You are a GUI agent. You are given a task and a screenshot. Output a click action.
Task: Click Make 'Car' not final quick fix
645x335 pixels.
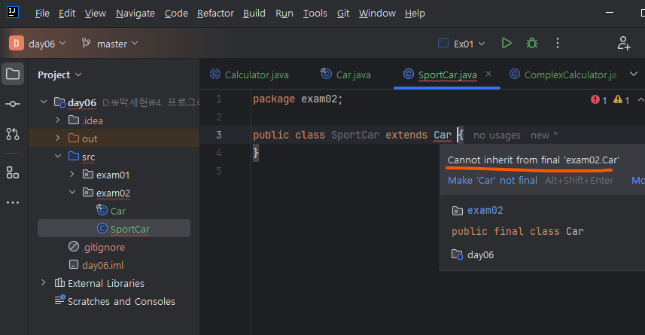[x=492, y=180]
